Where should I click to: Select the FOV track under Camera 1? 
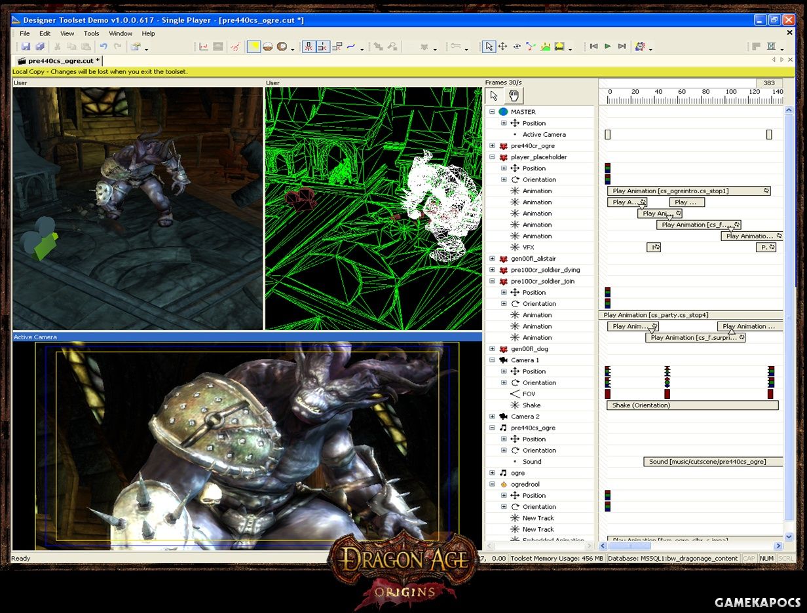coord(540,394)
